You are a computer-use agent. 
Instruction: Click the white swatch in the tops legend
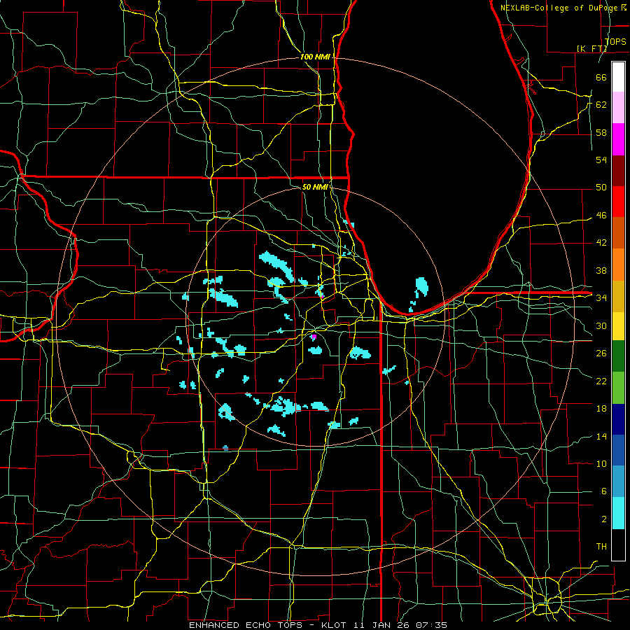click(x=618, y=77)
